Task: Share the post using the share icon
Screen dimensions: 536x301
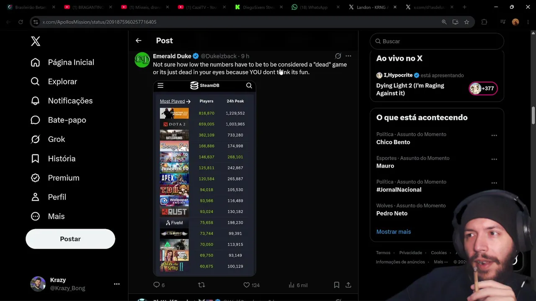Action: (348, 285)
